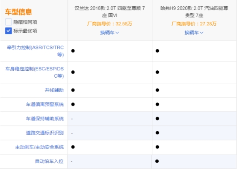Screen dimensions: 237x169
Task: Click the 哈弗H9 2020款 model title
Action: pyautogui.click(x=194, y=12)
